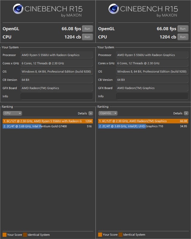
Task: Open Details arrow in right Ranking panel
Action: click(186, 113)
